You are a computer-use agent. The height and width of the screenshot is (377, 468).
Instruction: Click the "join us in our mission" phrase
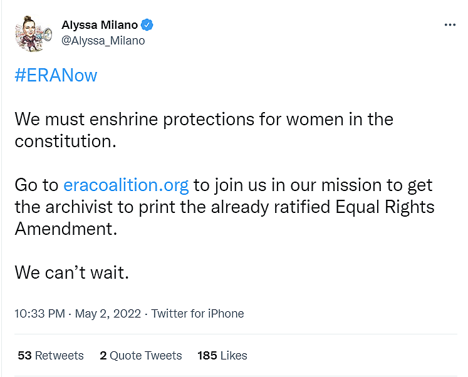coord(301,185)
